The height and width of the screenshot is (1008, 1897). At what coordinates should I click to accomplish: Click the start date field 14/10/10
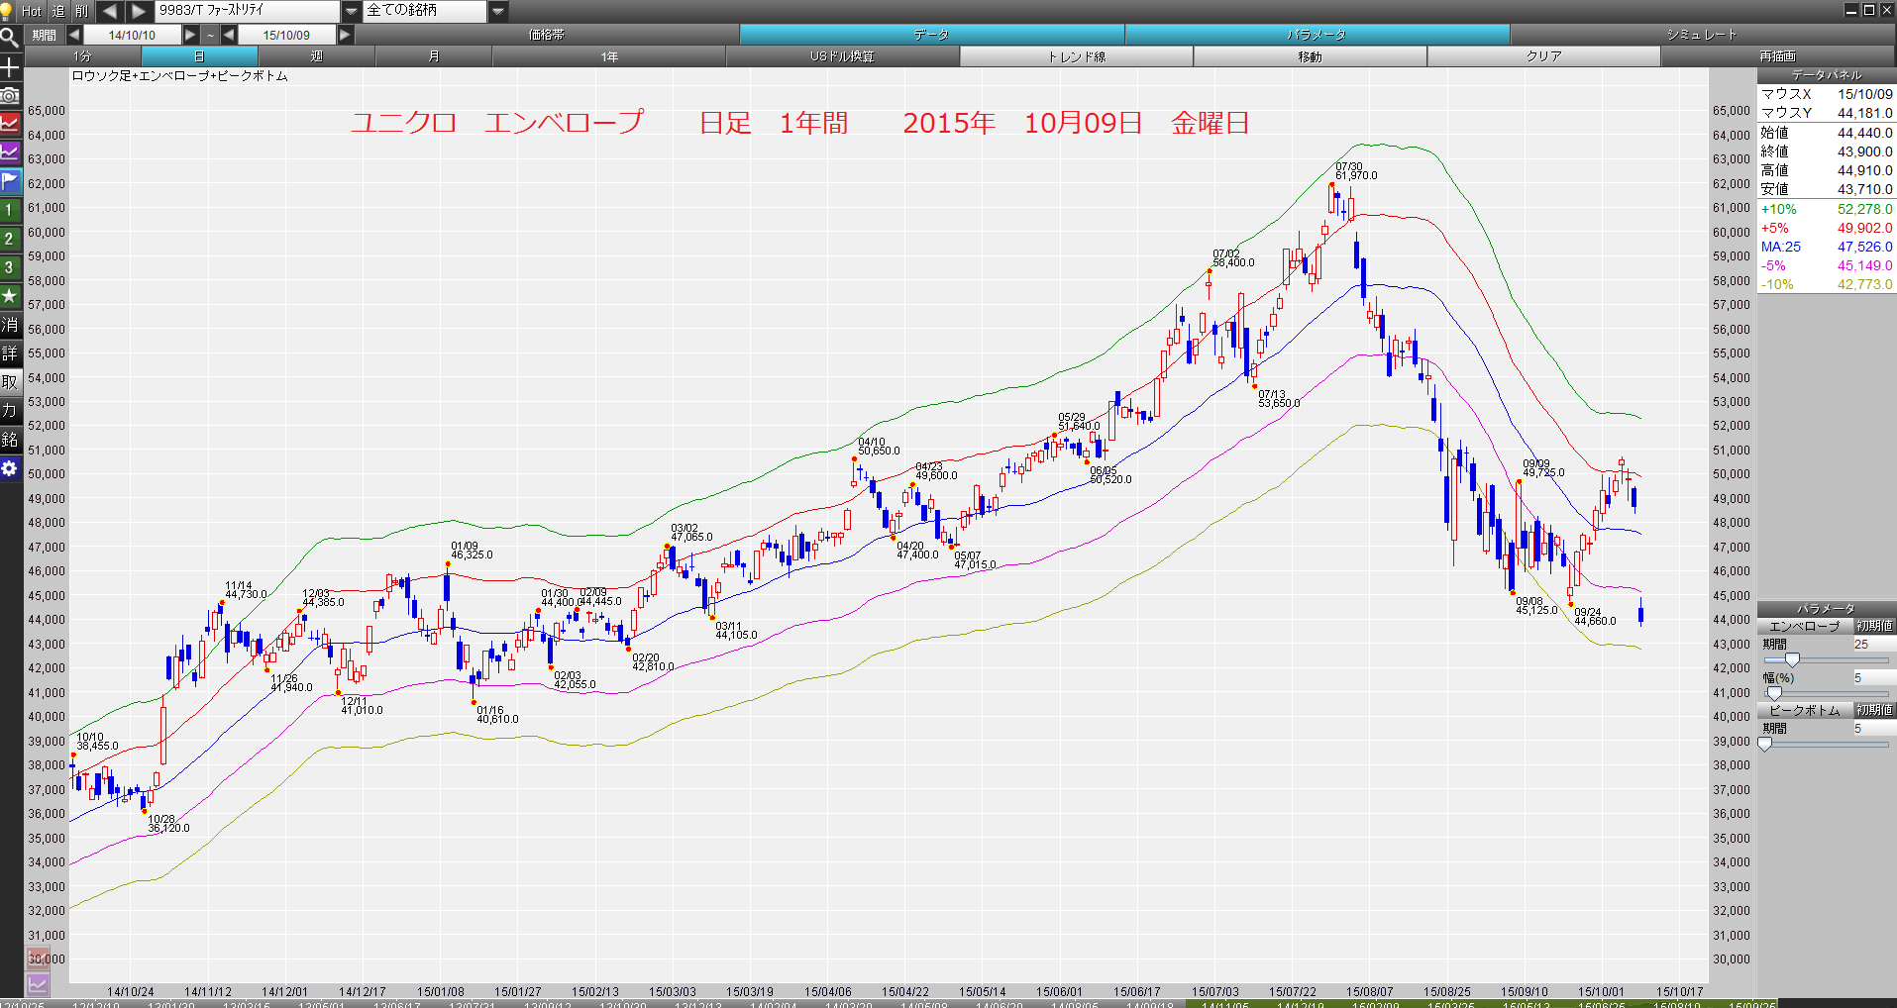(x=133, y=35)
